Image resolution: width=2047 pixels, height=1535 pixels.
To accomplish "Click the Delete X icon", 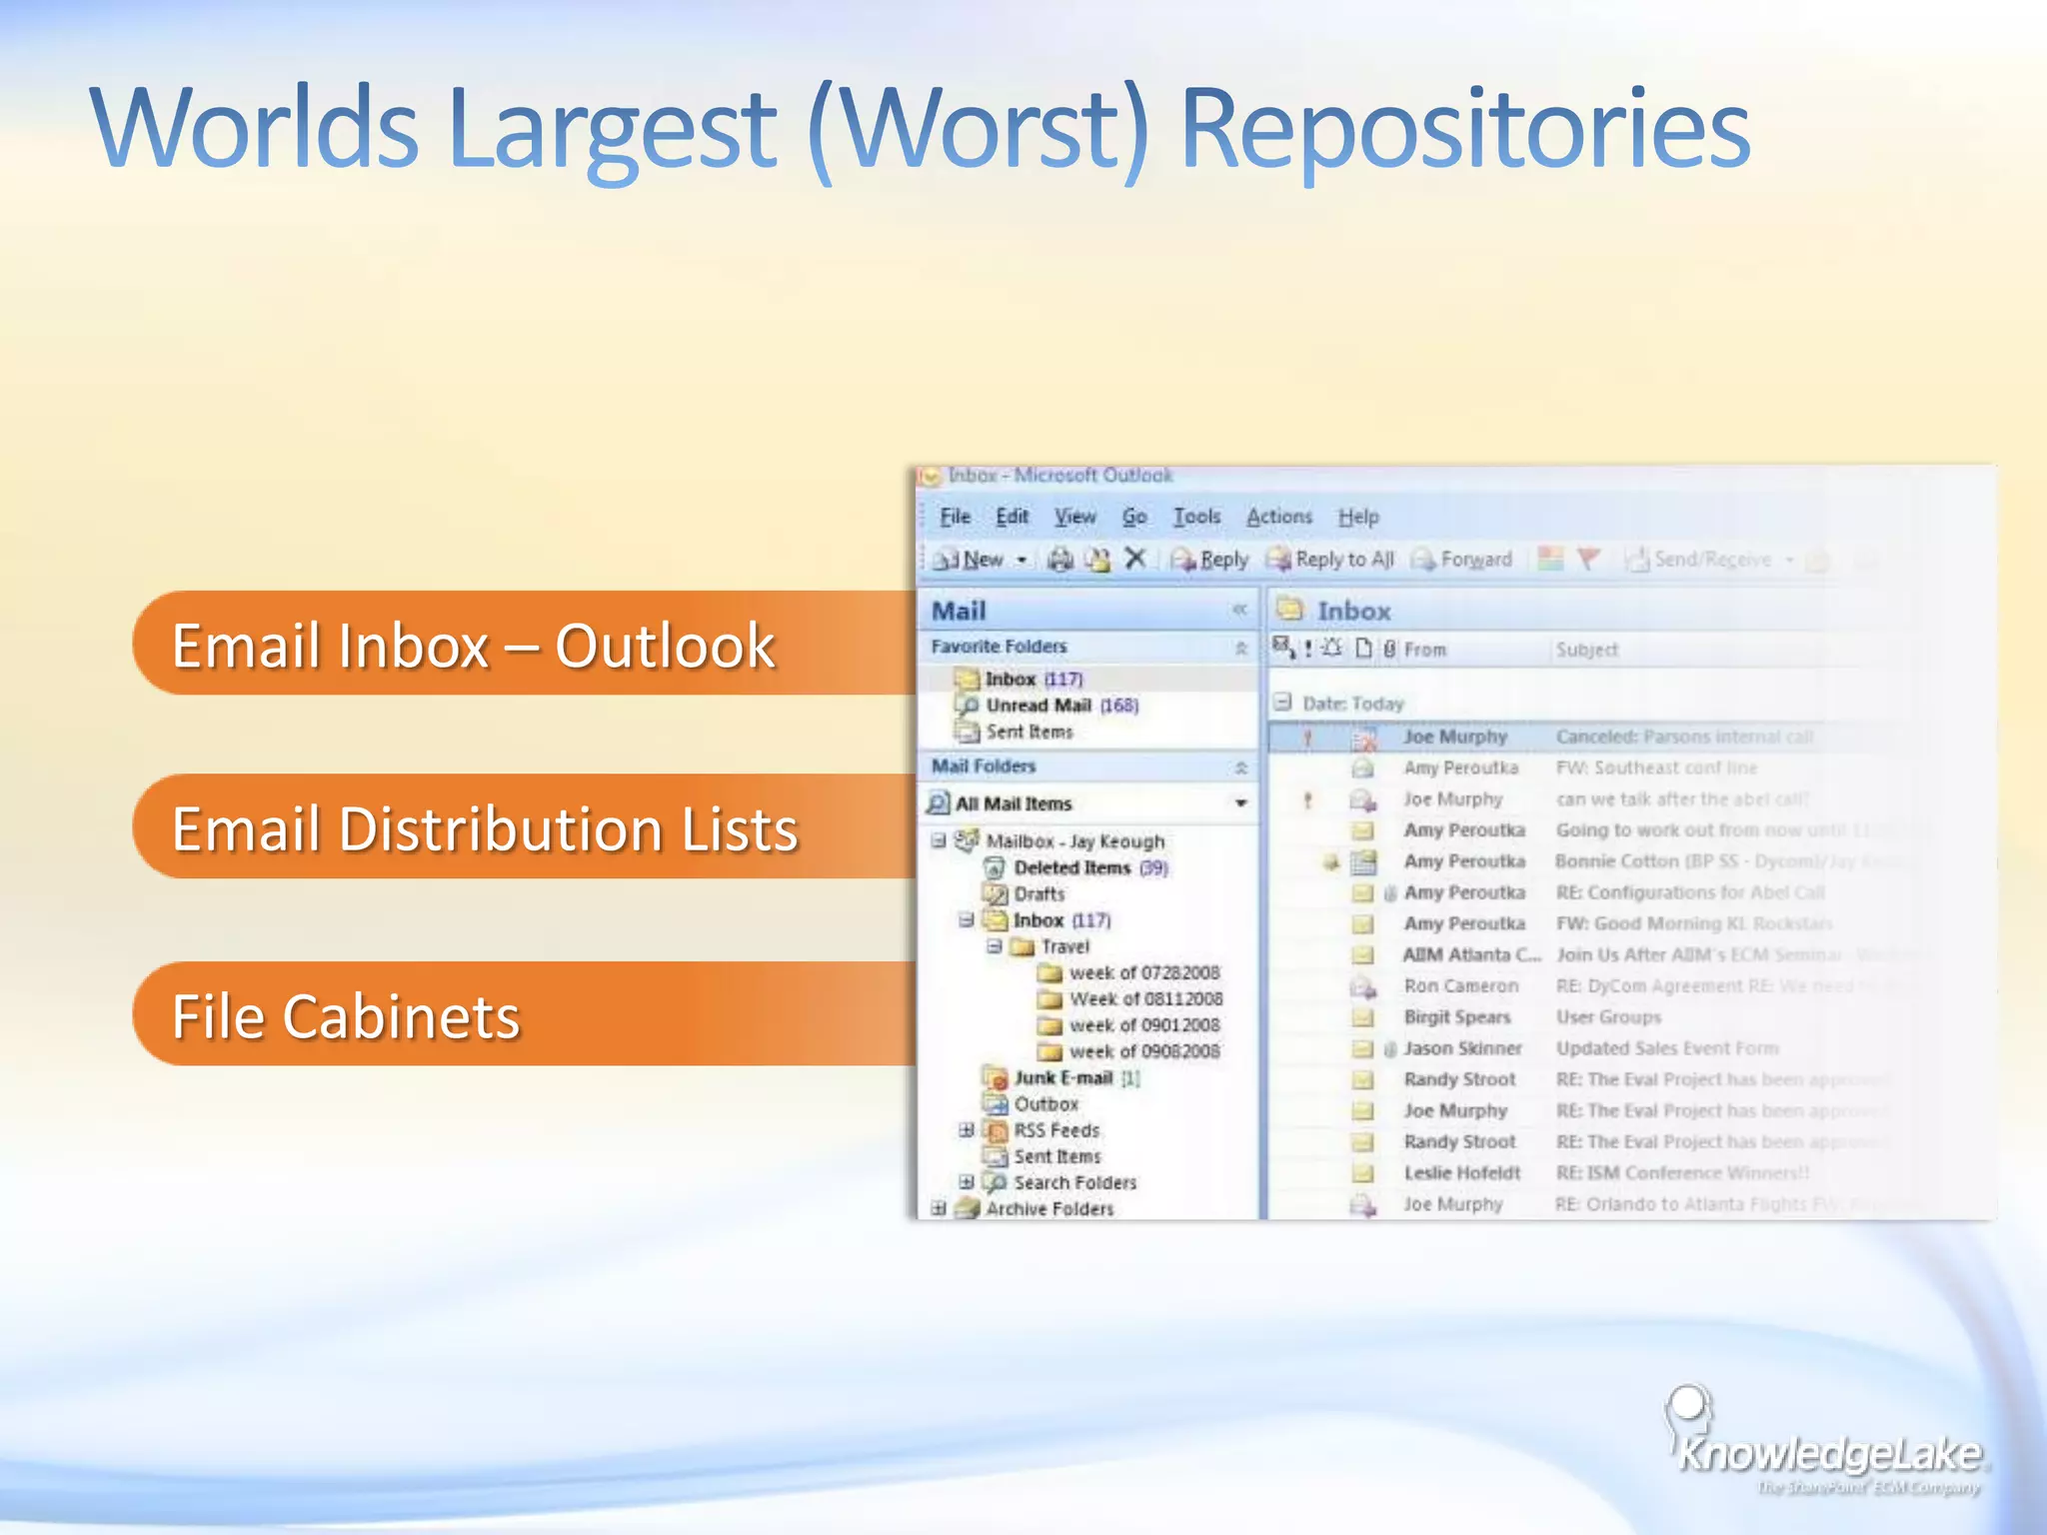I will coord(1134,559).
